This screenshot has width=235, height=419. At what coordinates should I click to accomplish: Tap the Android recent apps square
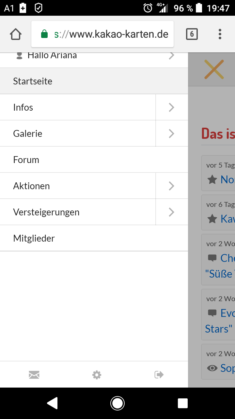pos(182,403)
